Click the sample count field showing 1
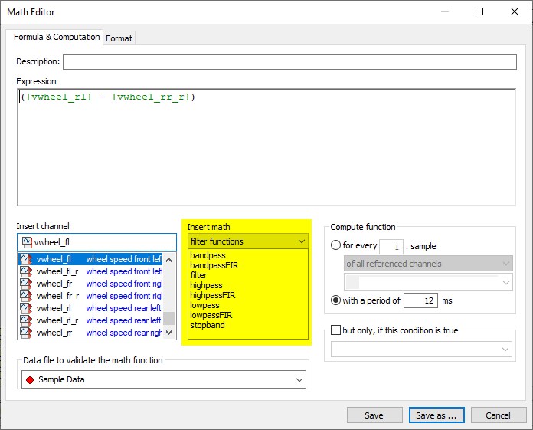Viewport: 533px width, 430px height. [391, 247]
